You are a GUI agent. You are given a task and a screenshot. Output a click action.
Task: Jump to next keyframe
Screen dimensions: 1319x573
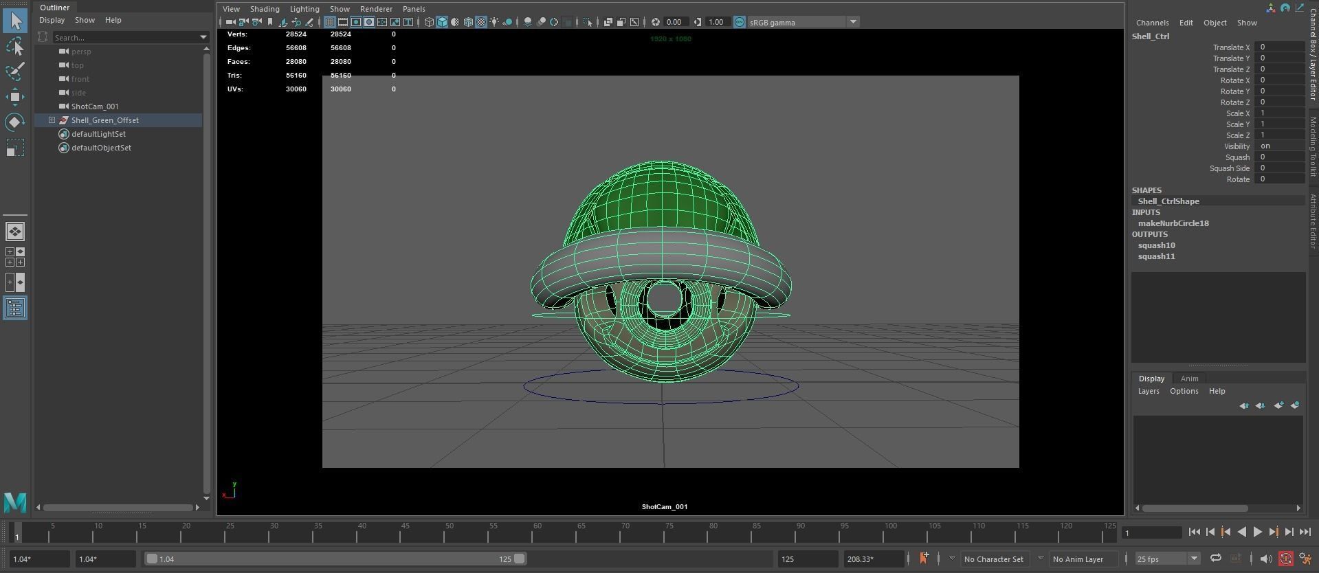(1273, 532)
